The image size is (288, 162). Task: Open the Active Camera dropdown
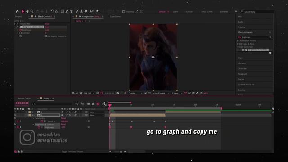tap(161, 93)
